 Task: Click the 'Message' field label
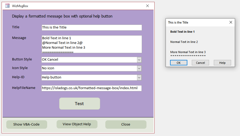[x=19, y=38]
